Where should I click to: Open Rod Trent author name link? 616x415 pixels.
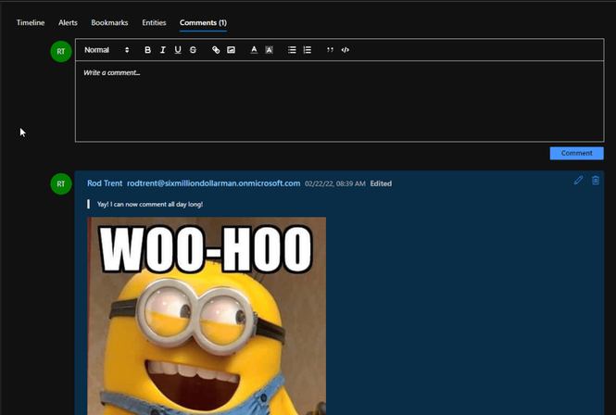(105, 183)
